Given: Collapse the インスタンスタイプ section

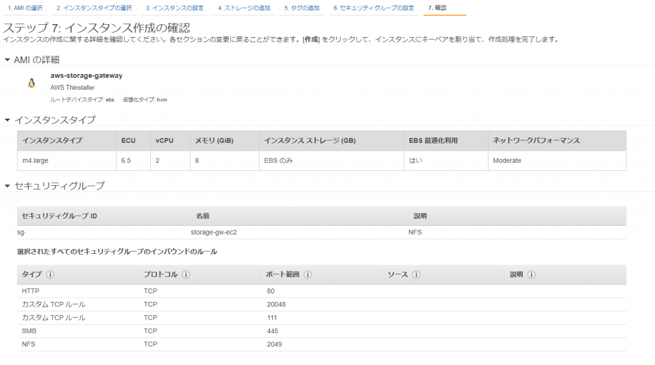Looking at the screenshot, I should pos(7,120).
